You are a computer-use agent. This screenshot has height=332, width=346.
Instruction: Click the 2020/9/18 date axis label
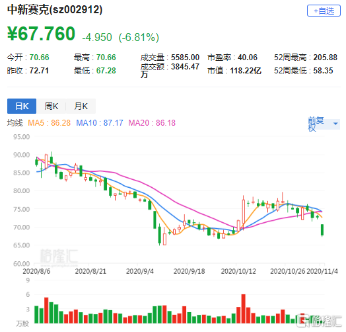pyautogui.click(x=189, y=271)
